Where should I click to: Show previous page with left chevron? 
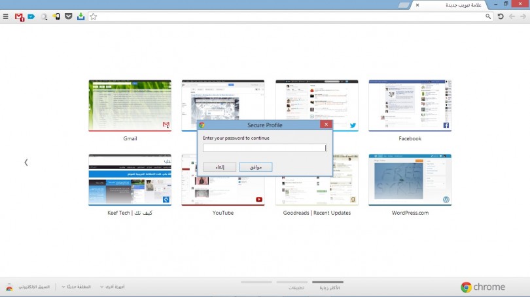point(26,162)
